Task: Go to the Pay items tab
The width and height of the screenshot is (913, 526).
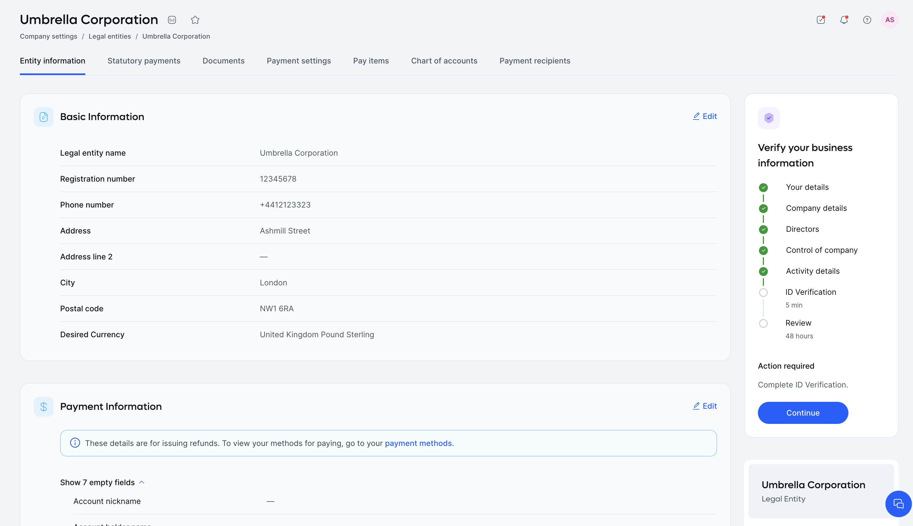Action: (371, 61)
